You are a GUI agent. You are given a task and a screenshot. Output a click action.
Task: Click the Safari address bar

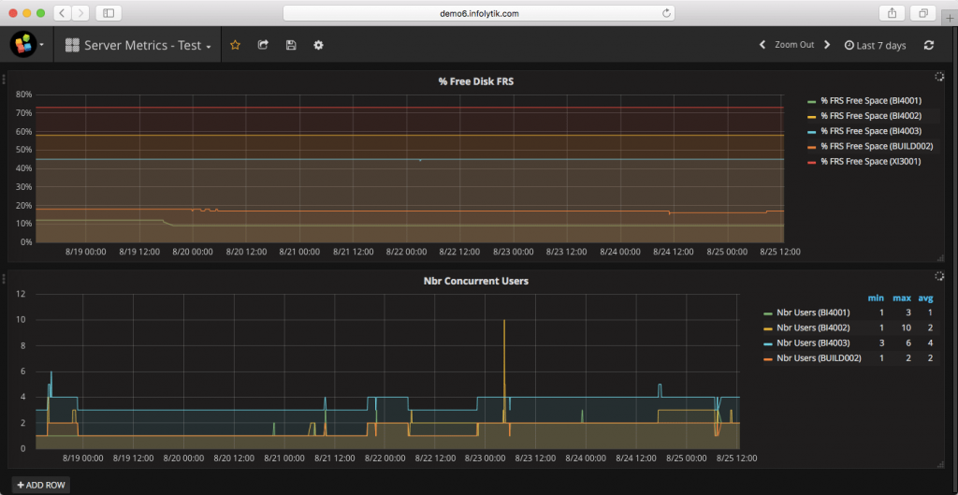pos(478,13)
